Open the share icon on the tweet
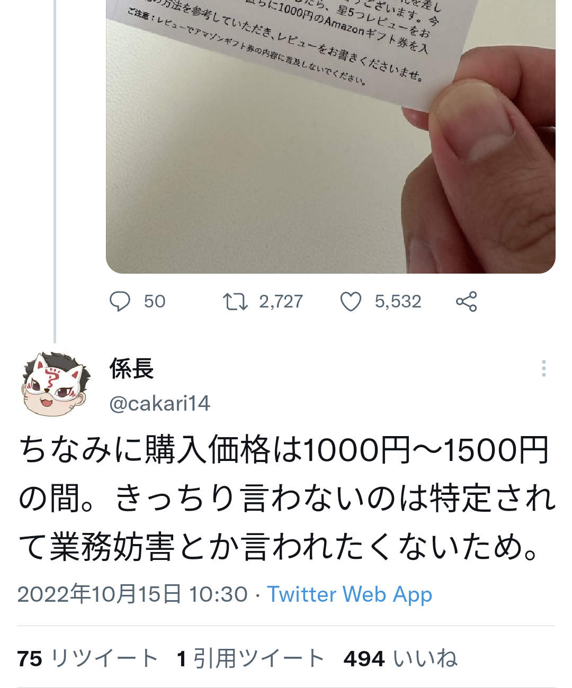Viewport: 572px width, 688px height. coord(467,302)
